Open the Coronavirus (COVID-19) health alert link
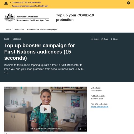The width and height of the screenshot is (134, 134). point(26,2)
